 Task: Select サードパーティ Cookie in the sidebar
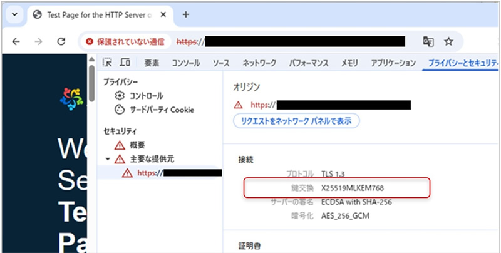coord(153,110)
